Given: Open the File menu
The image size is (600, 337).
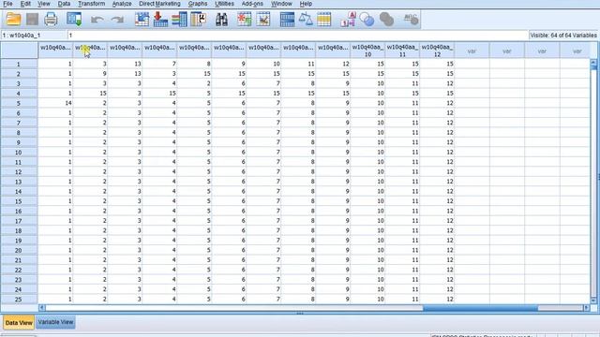Looking at the screenshot, I should [7, 4].
